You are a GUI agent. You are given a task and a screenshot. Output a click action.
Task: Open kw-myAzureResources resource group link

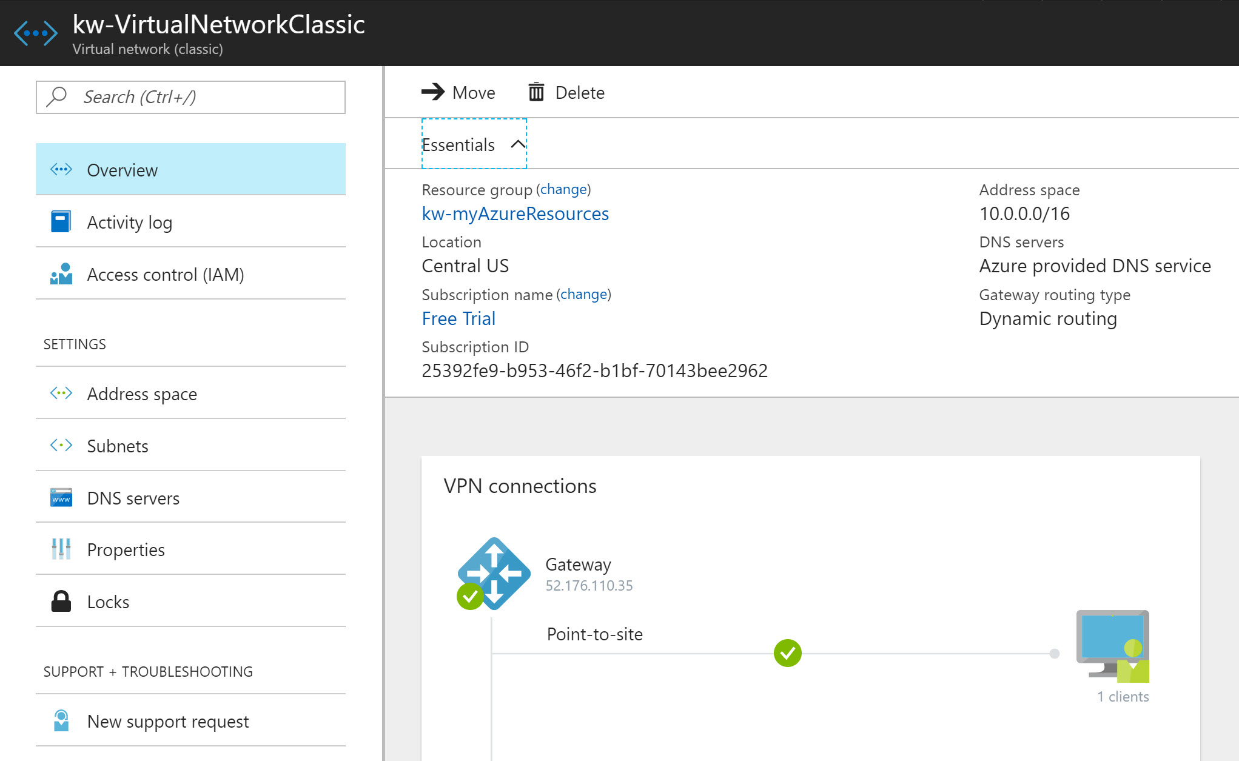pos(515,213)
